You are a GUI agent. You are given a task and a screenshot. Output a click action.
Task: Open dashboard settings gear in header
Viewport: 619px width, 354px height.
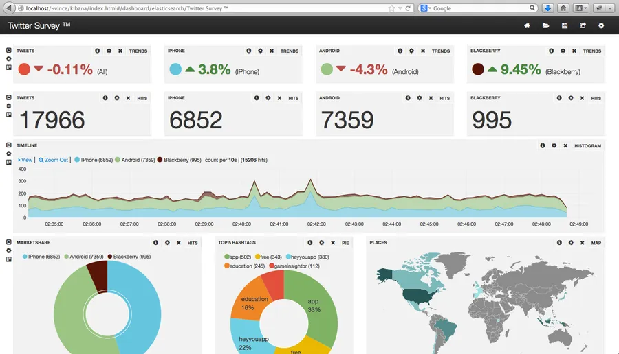601,25
